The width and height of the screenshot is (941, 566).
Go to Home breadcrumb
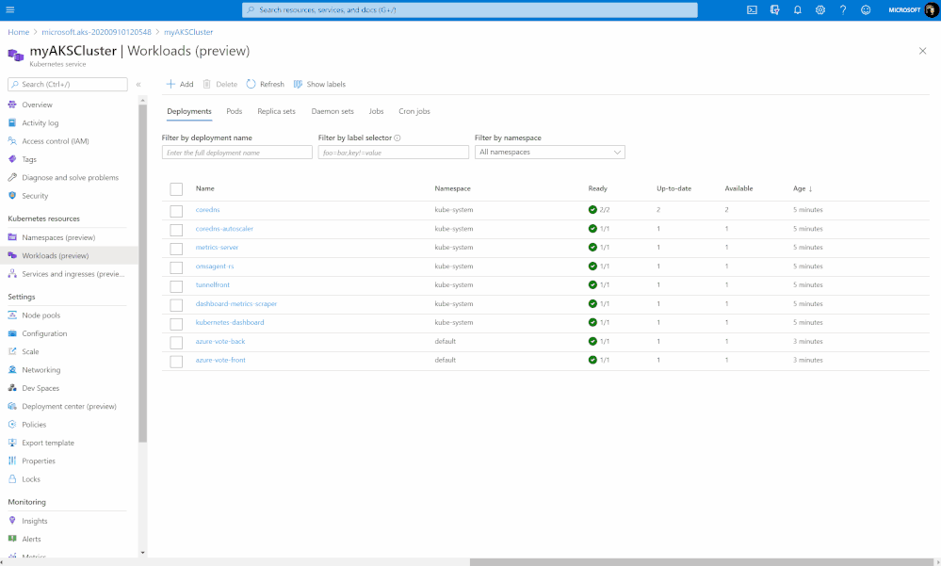[19, 32]
